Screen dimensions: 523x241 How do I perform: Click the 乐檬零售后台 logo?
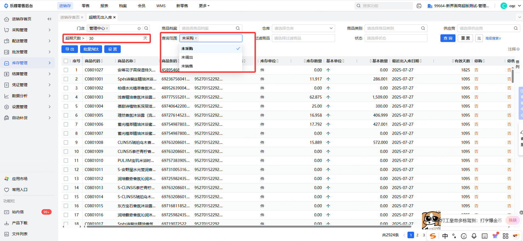tap(18, 6)
